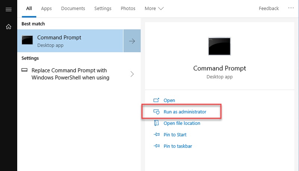This screenshot has width=299, height=171.
Task: Go to the Home icon in sidebar
Action: [x=9, y=26]
